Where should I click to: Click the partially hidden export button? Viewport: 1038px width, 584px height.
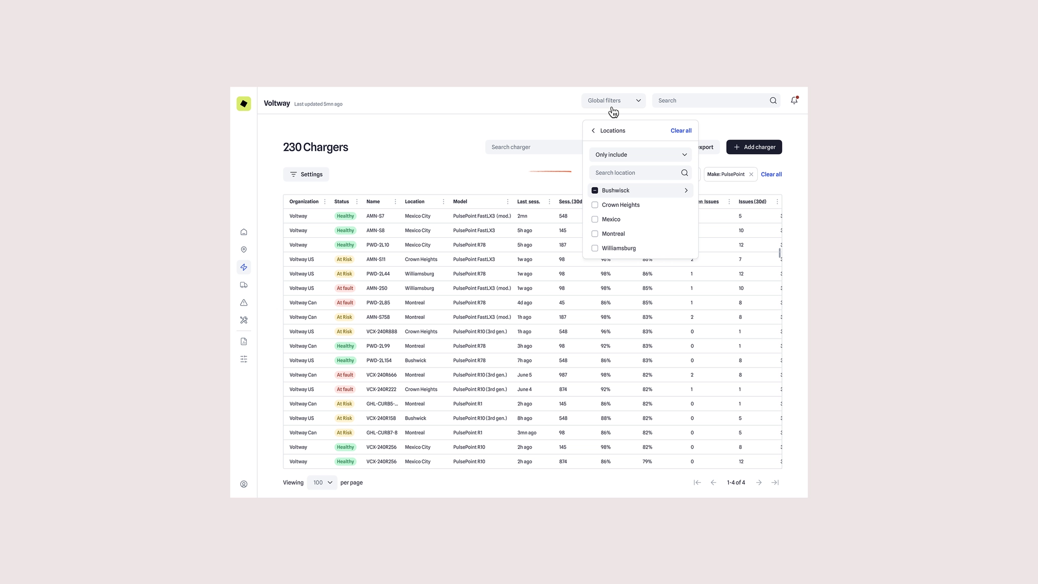(708, 147)
